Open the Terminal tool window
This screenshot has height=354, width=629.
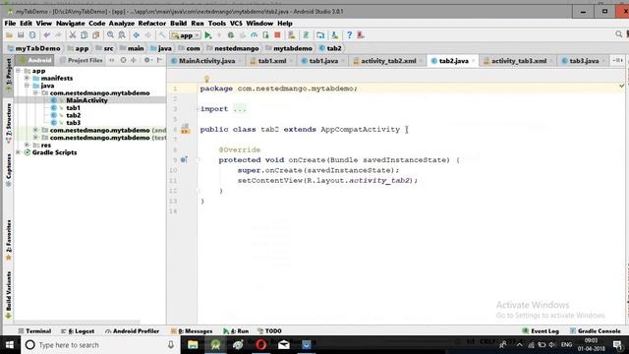click(35, 331)
